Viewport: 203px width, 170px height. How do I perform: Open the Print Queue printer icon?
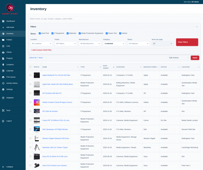3,77
